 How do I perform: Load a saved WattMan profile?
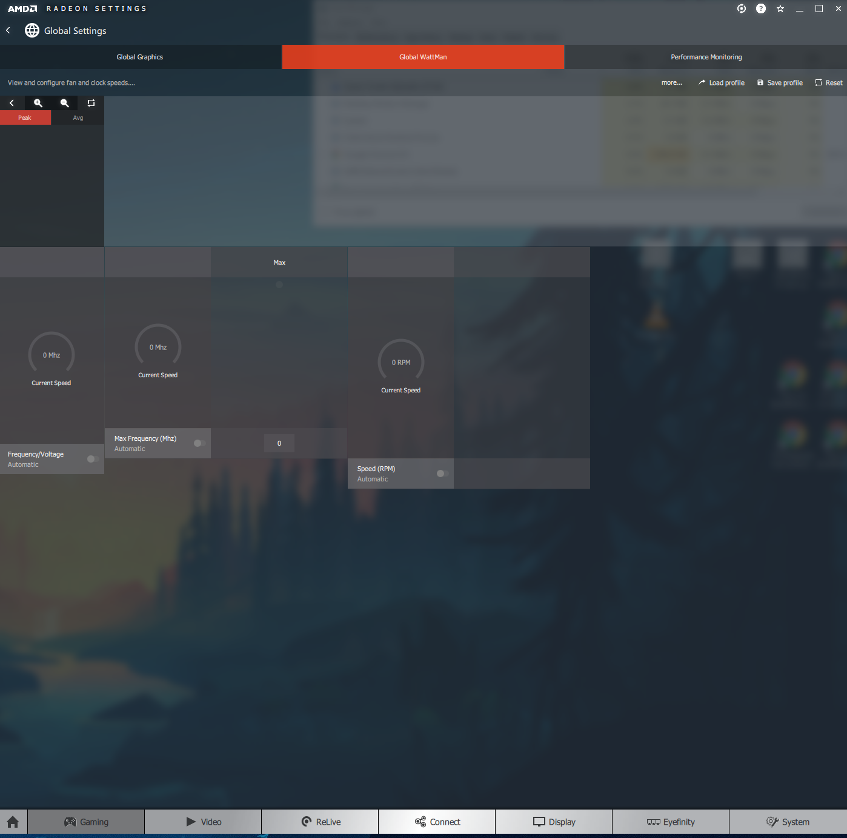pos(722,83)
